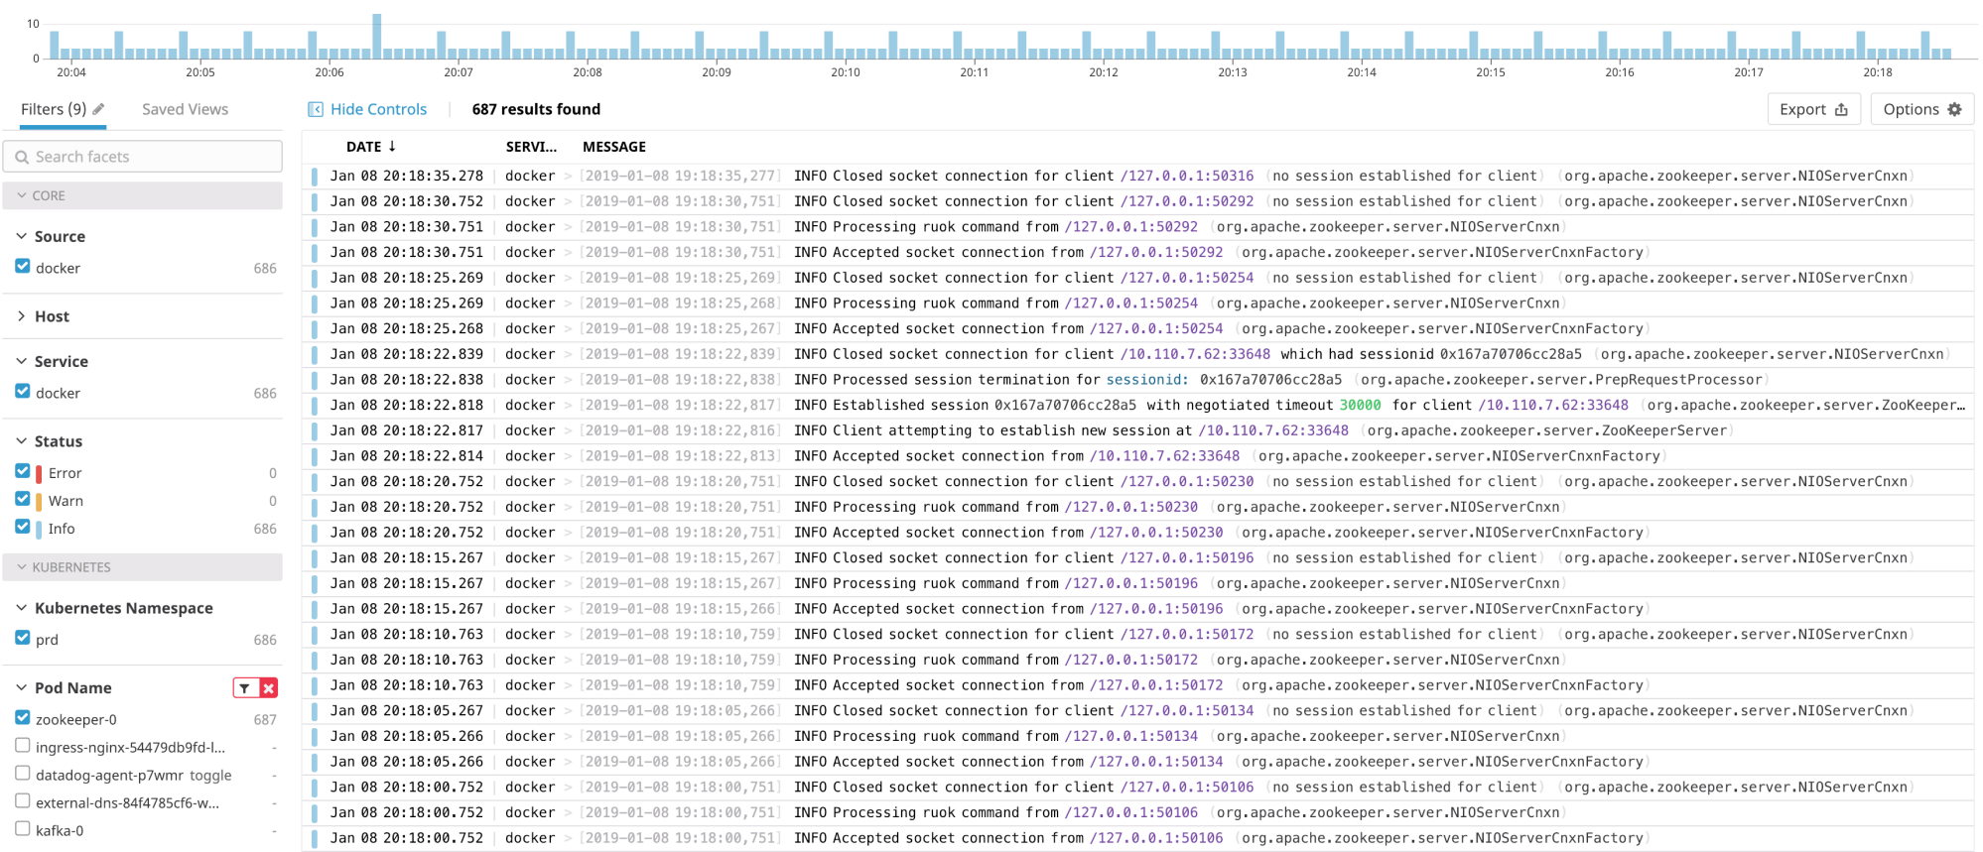Open the Processed session termination log row
The image size is (1983, 852).
click(x=1137, y=380)
